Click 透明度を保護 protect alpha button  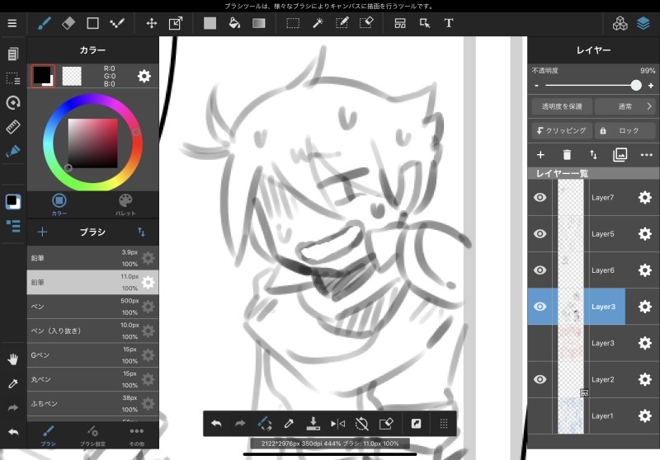(562, 106)
